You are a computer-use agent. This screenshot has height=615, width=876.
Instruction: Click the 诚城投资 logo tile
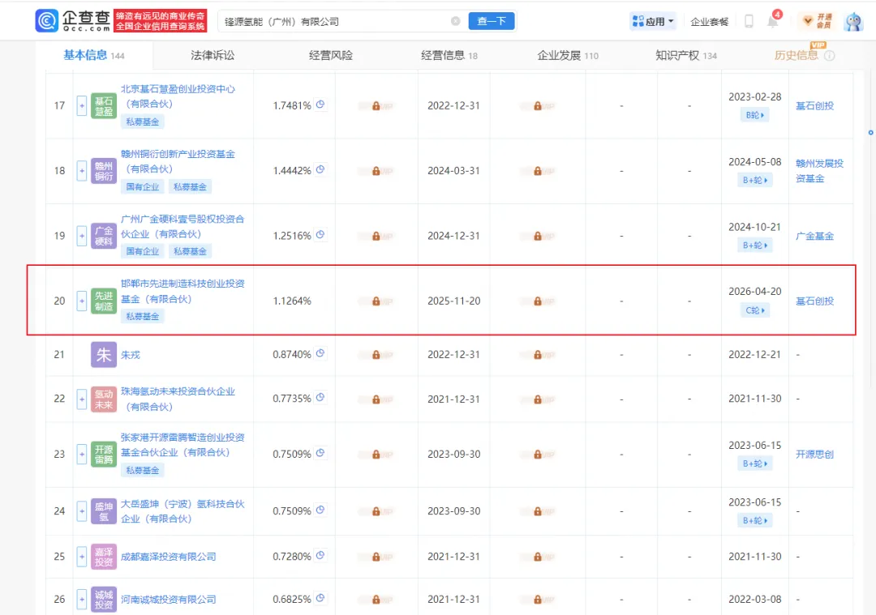[103, 600]
